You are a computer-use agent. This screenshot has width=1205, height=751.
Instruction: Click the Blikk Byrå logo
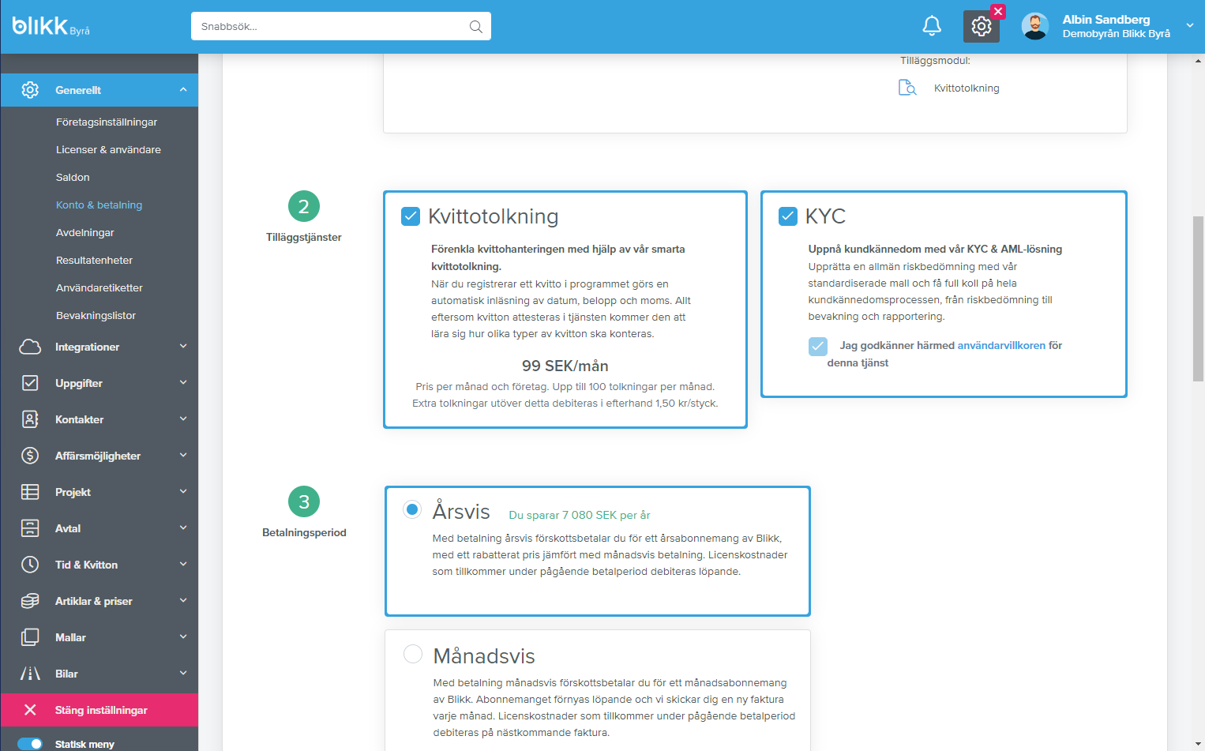pyautogui.click(x=51, y=26)
